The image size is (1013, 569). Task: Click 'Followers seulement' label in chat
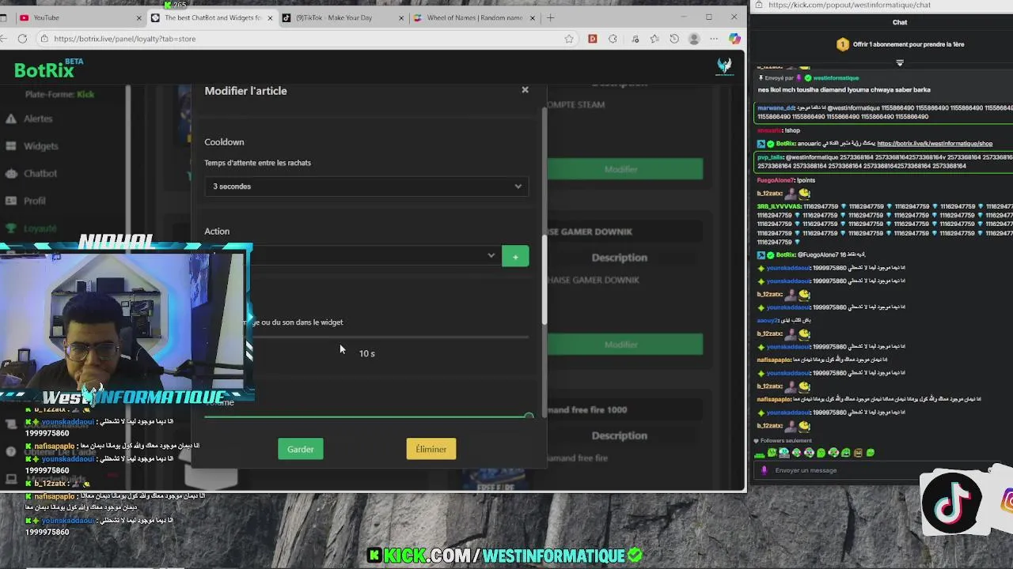coord(787,441)
